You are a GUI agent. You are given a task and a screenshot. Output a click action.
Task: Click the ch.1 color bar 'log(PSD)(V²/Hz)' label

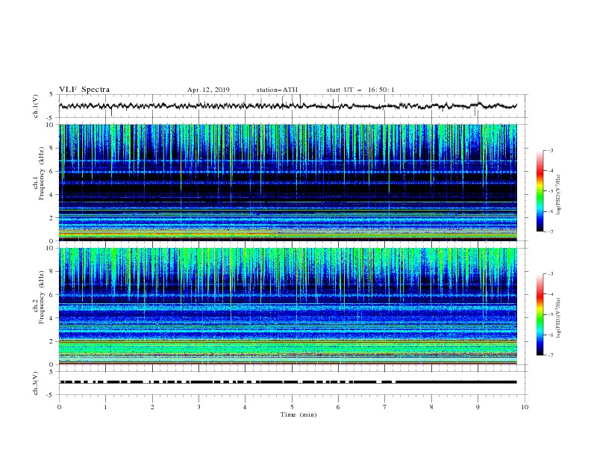click(559, 195)
